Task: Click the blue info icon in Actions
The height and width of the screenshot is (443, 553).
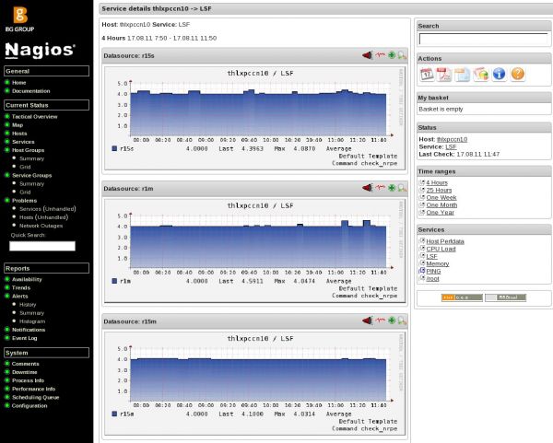Action: point(499,75)
